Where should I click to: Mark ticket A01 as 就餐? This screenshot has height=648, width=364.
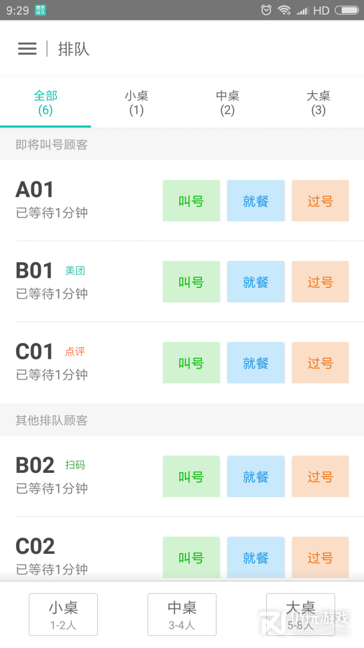coord(255,201)
